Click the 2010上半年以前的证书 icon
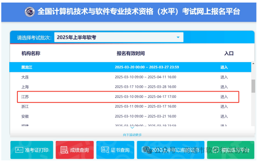This screenshot has width=257, height=162. click(x=146, y=150)
